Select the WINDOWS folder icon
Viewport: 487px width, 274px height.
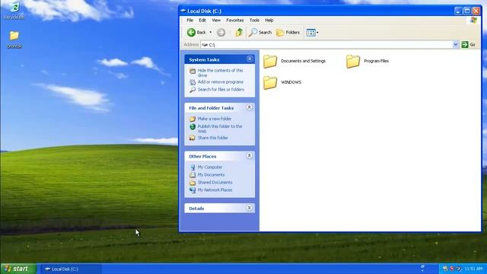(x=270, y=82)
